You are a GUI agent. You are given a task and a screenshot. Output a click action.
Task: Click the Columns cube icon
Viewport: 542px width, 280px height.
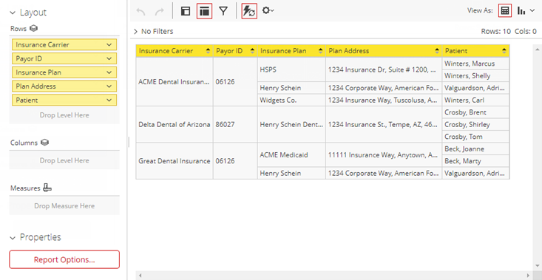tap(44, 143)
